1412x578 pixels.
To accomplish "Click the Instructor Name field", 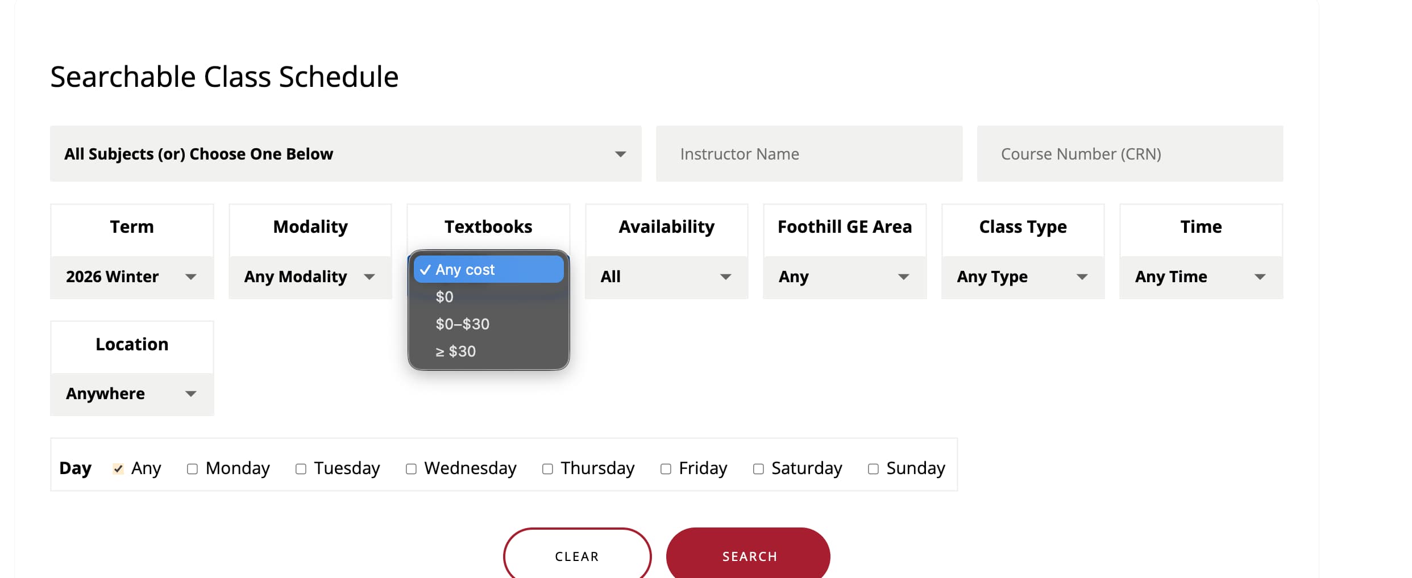I will pyautogui.click(x=809, y=153).
